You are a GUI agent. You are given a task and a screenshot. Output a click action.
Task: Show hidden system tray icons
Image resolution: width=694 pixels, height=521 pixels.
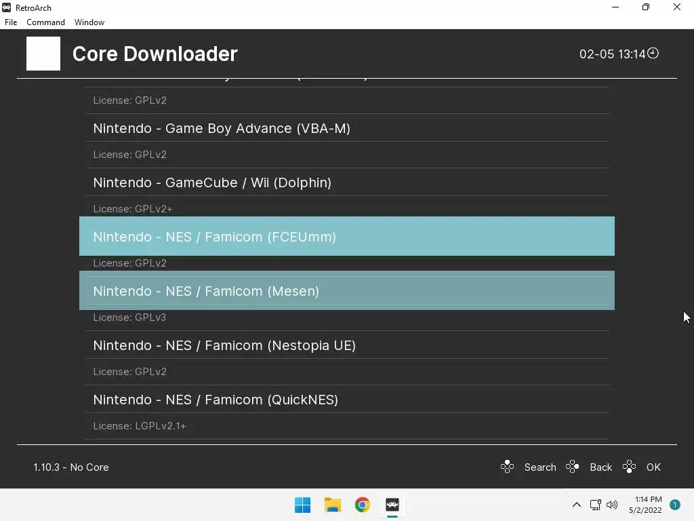(576, 505)
